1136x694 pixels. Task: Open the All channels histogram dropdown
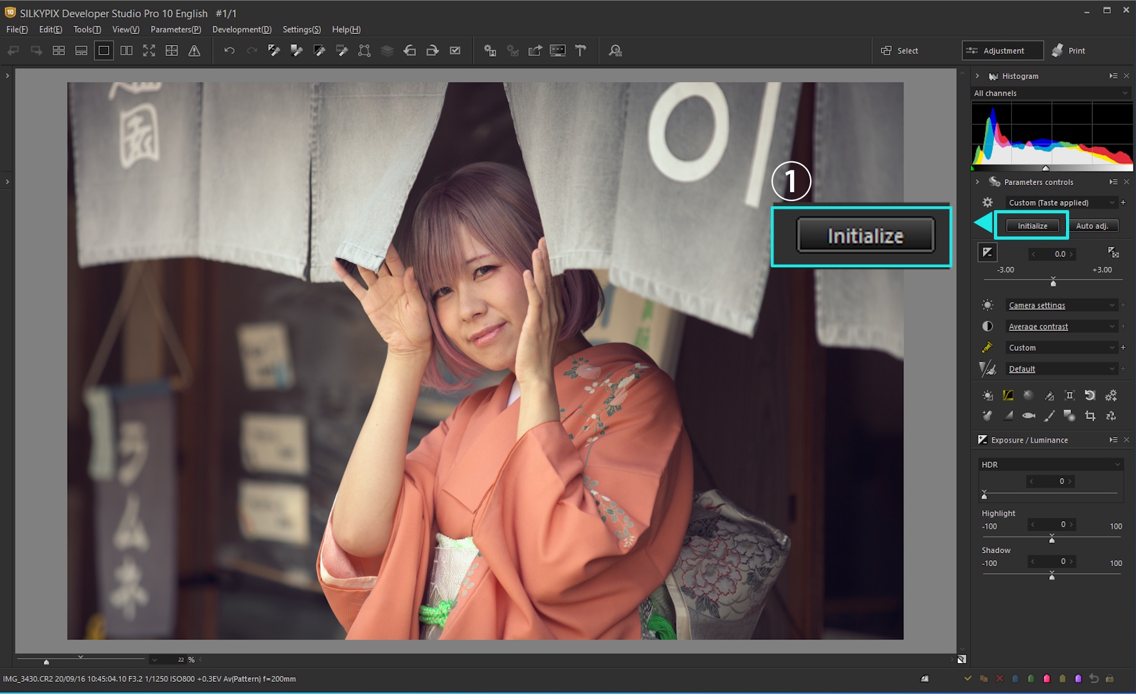[1050, 93]
